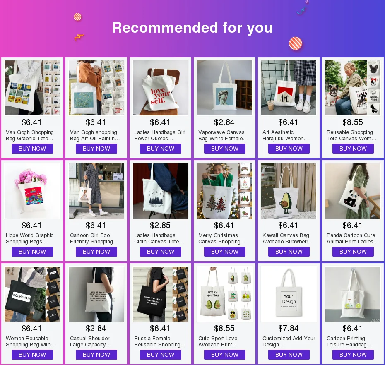The image size is (385, 365).
Task: Open the Van Gogh sunflower tote bag image
Action: (32, 88)
